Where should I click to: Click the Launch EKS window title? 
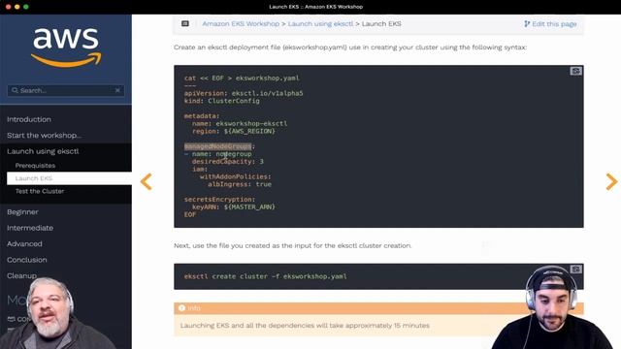(x=315, y=7)
